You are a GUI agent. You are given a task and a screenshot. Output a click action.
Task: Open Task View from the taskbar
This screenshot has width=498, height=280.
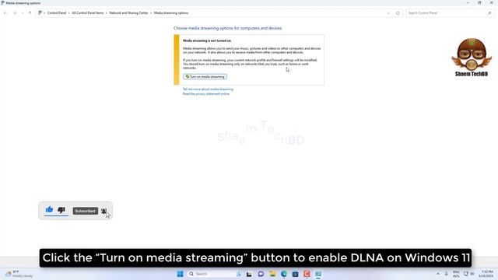(249, 274)
